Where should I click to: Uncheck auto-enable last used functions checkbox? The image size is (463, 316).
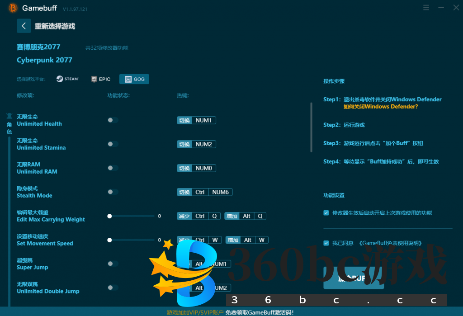coord(326,213)
